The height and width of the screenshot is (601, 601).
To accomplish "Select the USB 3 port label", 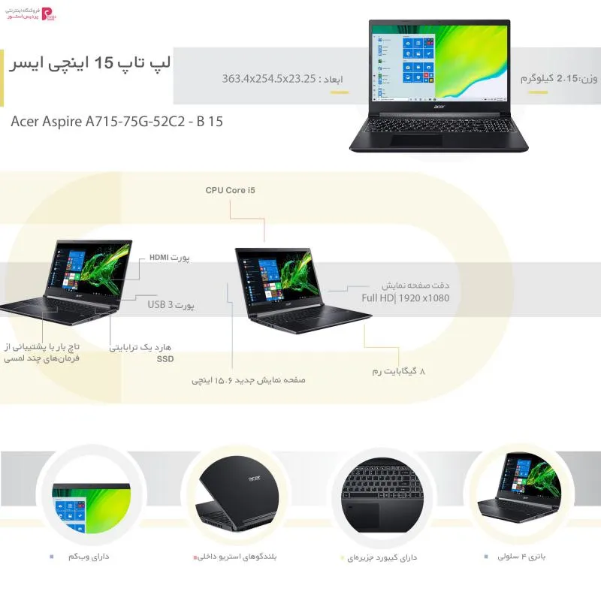I will click(171, 305).
